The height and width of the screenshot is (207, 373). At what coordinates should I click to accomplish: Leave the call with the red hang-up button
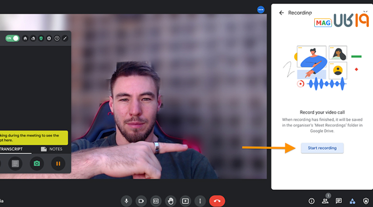pyautogui.click(x=217, y=201)
